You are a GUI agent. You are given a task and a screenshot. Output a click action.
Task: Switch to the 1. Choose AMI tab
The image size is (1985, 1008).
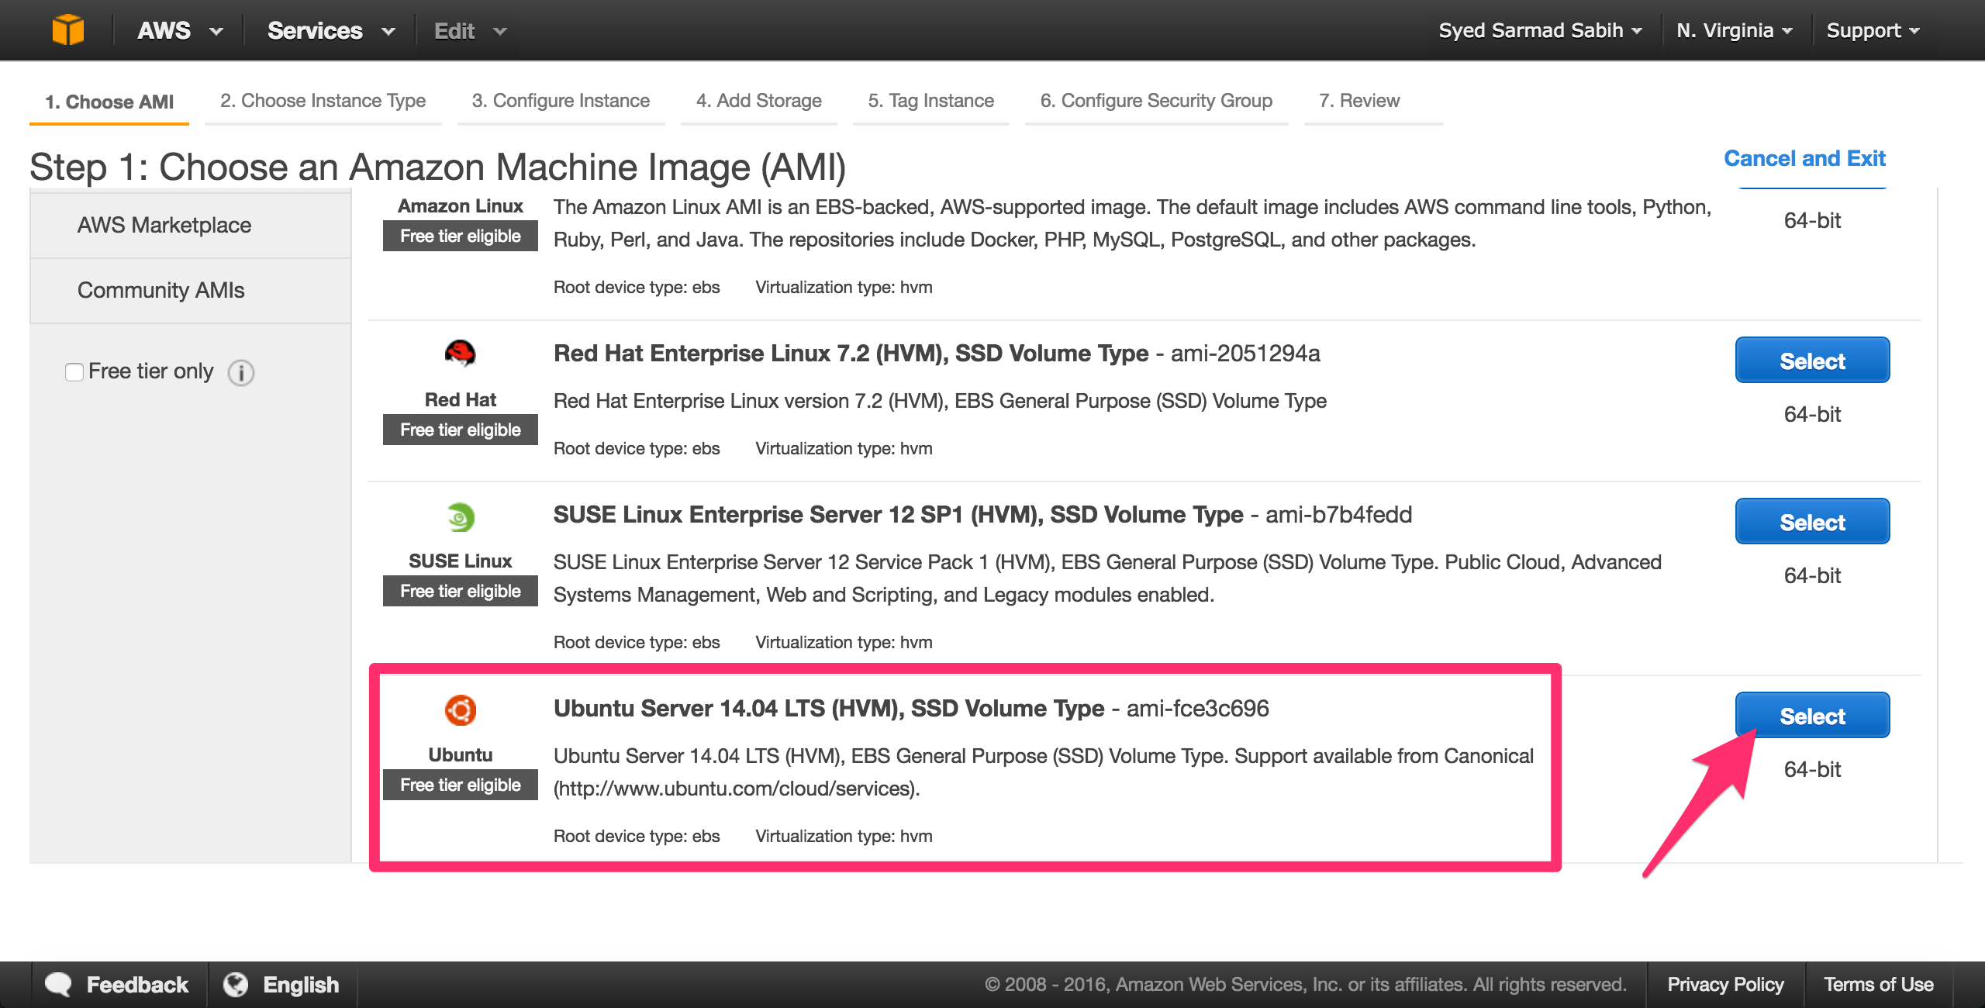coord(109,102)
